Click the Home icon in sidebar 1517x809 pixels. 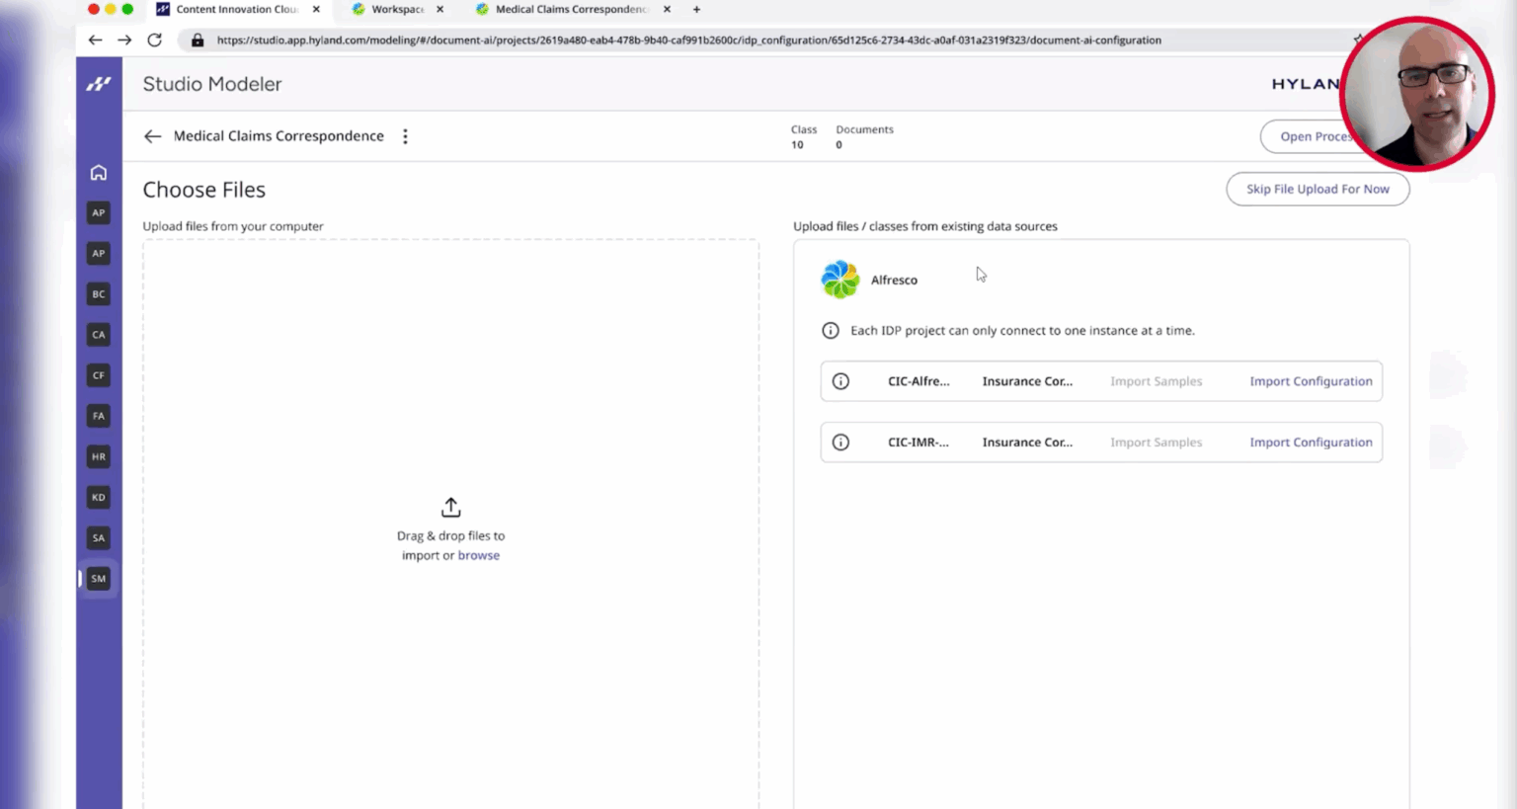[99, 173]
